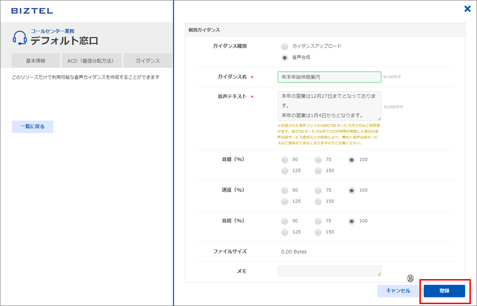Viewport: 477px width, 306px height.
Task: Click the yellow BIZTEL usage warning note
Action: point(329,134)
